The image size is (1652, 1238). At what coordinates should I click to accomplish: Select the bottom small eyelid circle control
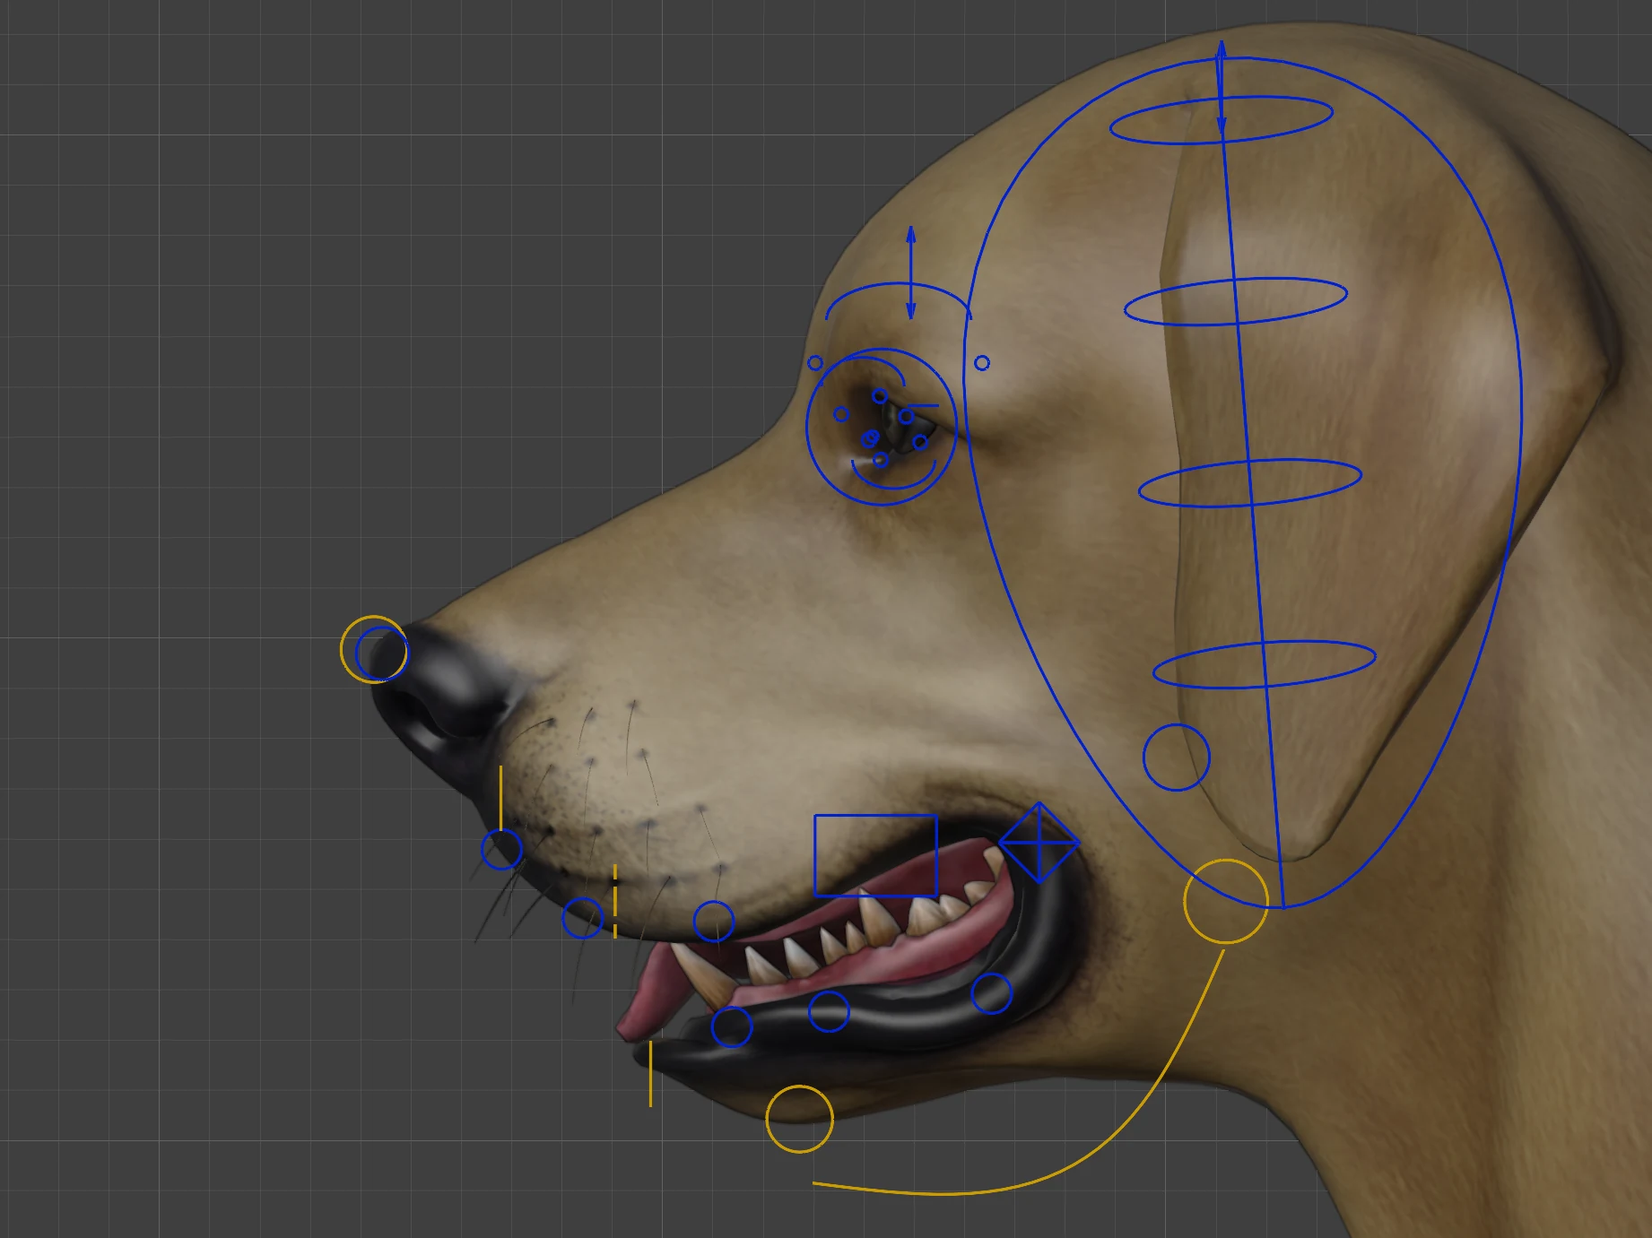880,460
